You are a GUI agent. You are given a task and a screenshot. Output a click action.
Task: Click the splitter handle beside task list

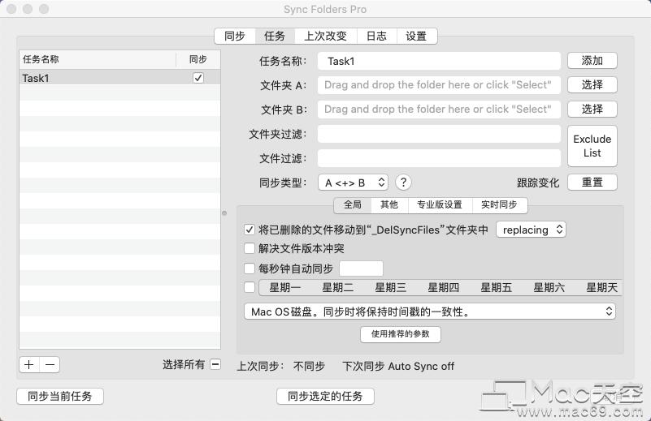coord(224,213)
